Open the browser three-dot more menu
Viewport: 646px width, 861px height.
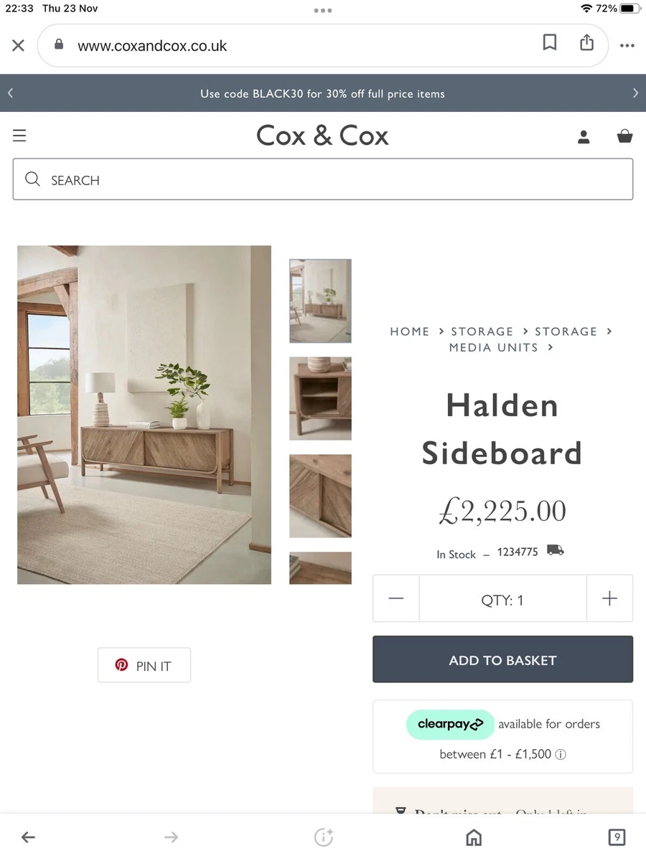pos(627,46)
